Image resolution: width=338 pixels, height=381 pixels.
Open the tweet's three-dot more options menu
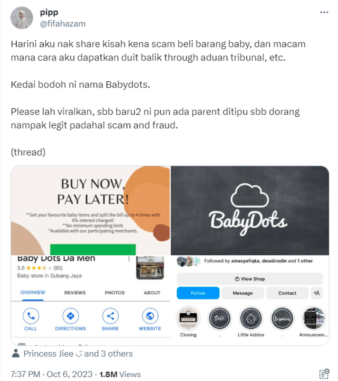pyautogui.click(x=324, y=12)
